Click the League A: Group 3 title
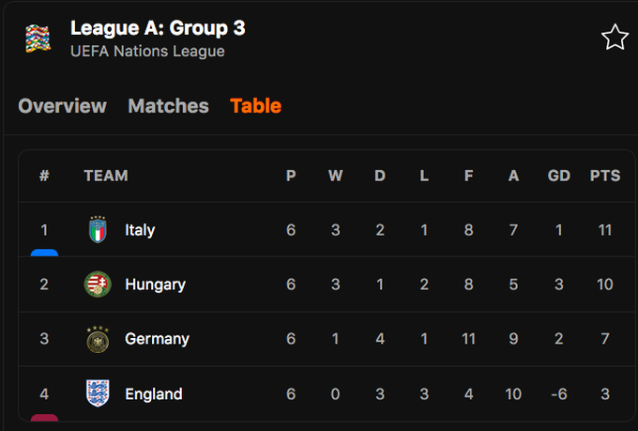Screen dimensions: 638x431 [x=158, y=28]
